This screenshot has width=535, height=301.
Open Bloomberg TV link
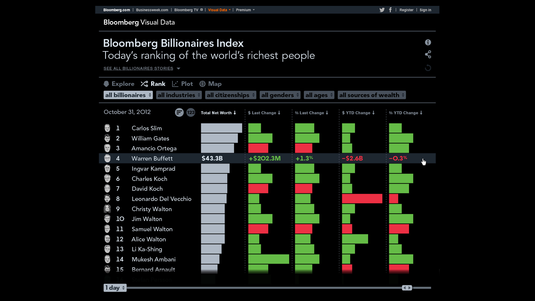tap(188, 10)
